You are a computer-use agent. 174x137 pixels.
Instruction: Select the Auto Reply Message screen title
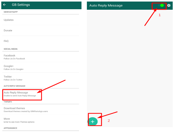(106, 5)
